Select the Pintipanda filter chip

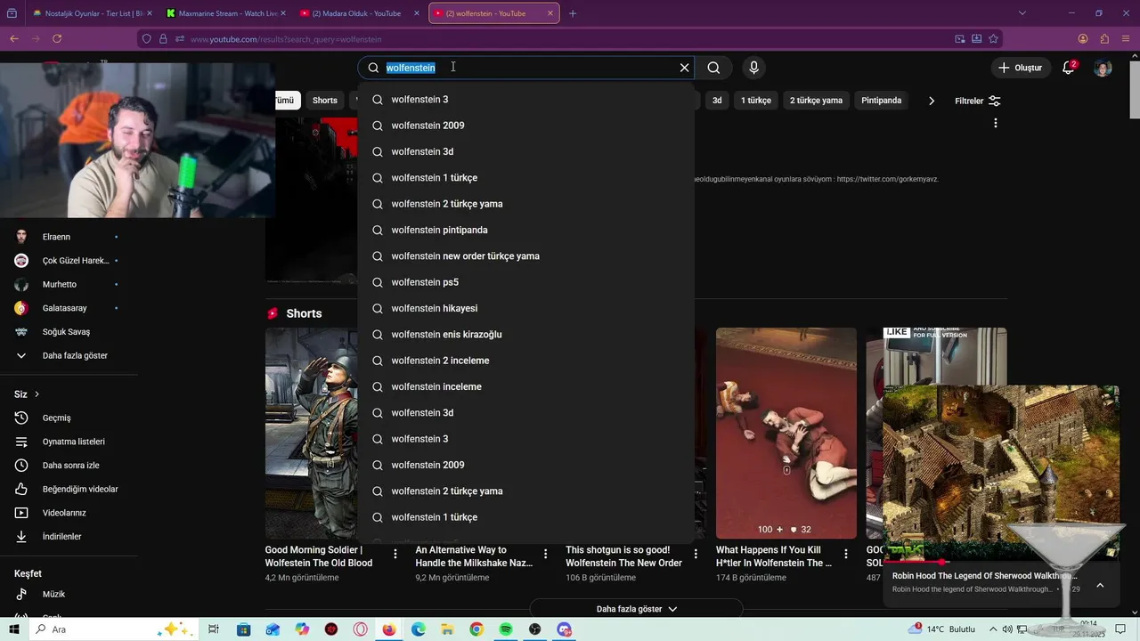[881, 101]
